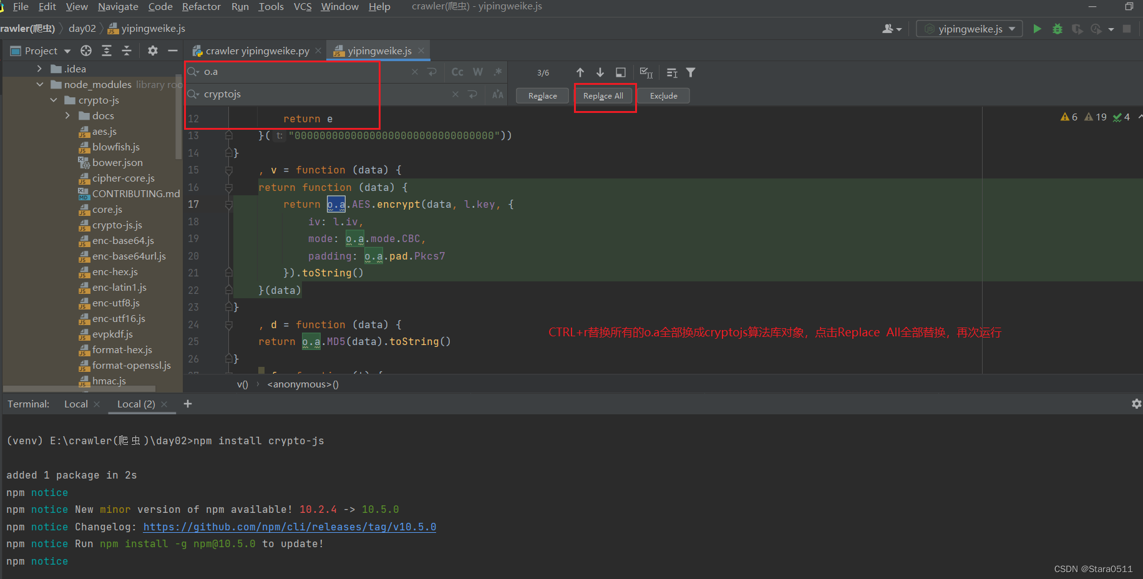Click select all occurrences icon
Image resolution: width=1143 pixels, height=579 pixels.
pyautogui.click(x=646, y=72)
